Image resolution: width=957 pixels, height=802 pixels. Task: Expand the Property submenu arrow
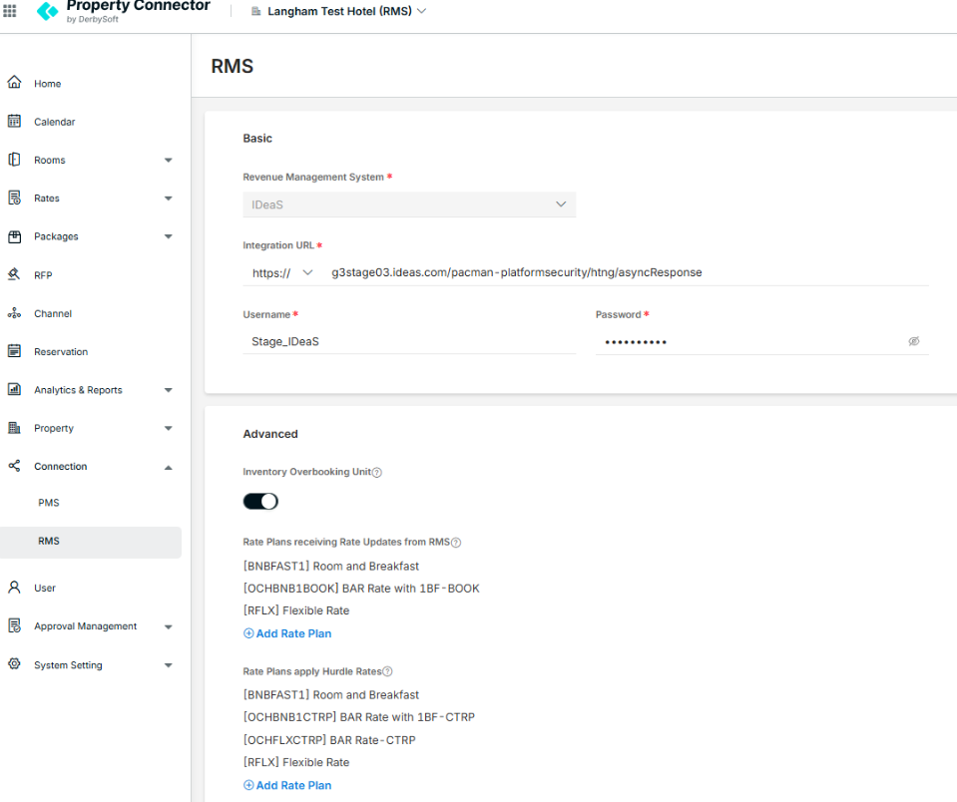(x=169, y=429)
